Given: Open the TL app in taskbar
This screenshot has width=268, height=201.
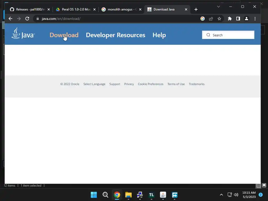Looking at the screenshot, I should pos(152,195).
